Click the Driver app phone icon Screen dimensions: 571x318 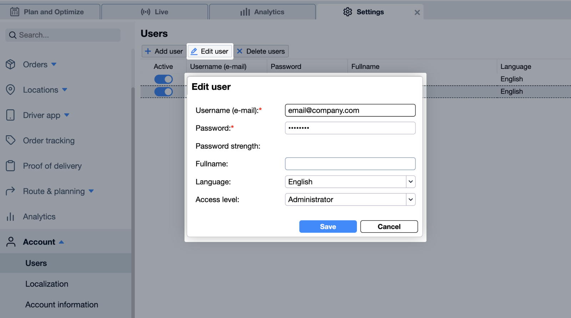pyautogui.click(x=10, y=115)
